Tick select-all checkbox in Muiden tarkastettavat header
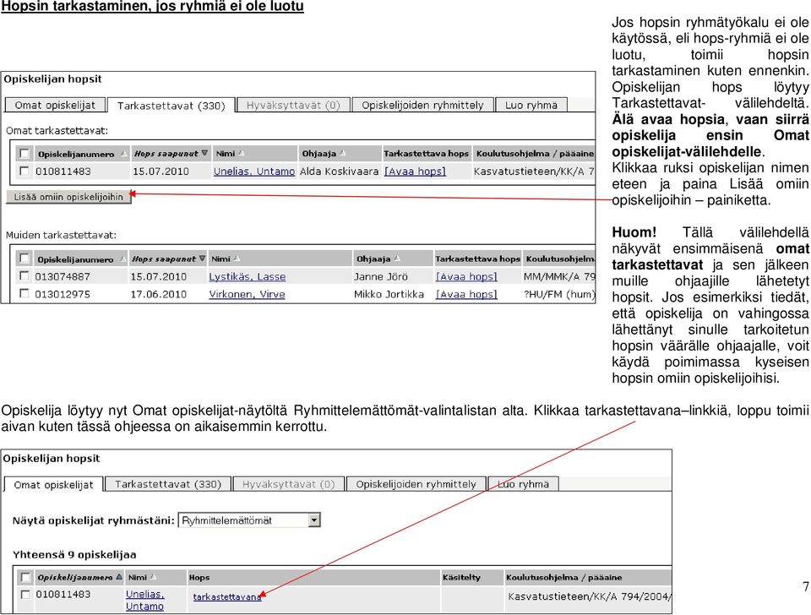 pos(24,259)
